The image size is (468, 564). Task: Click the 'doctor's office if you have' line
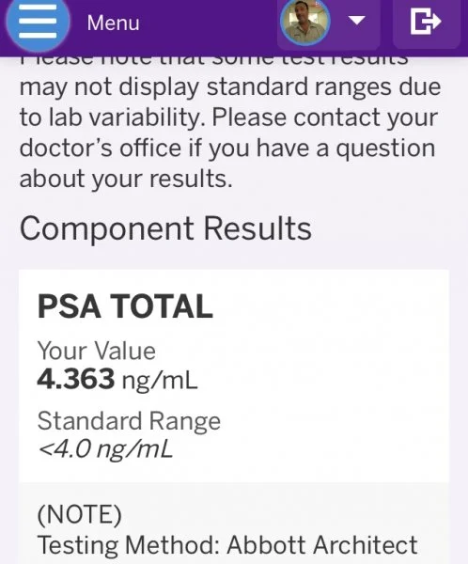coord(227,149)
